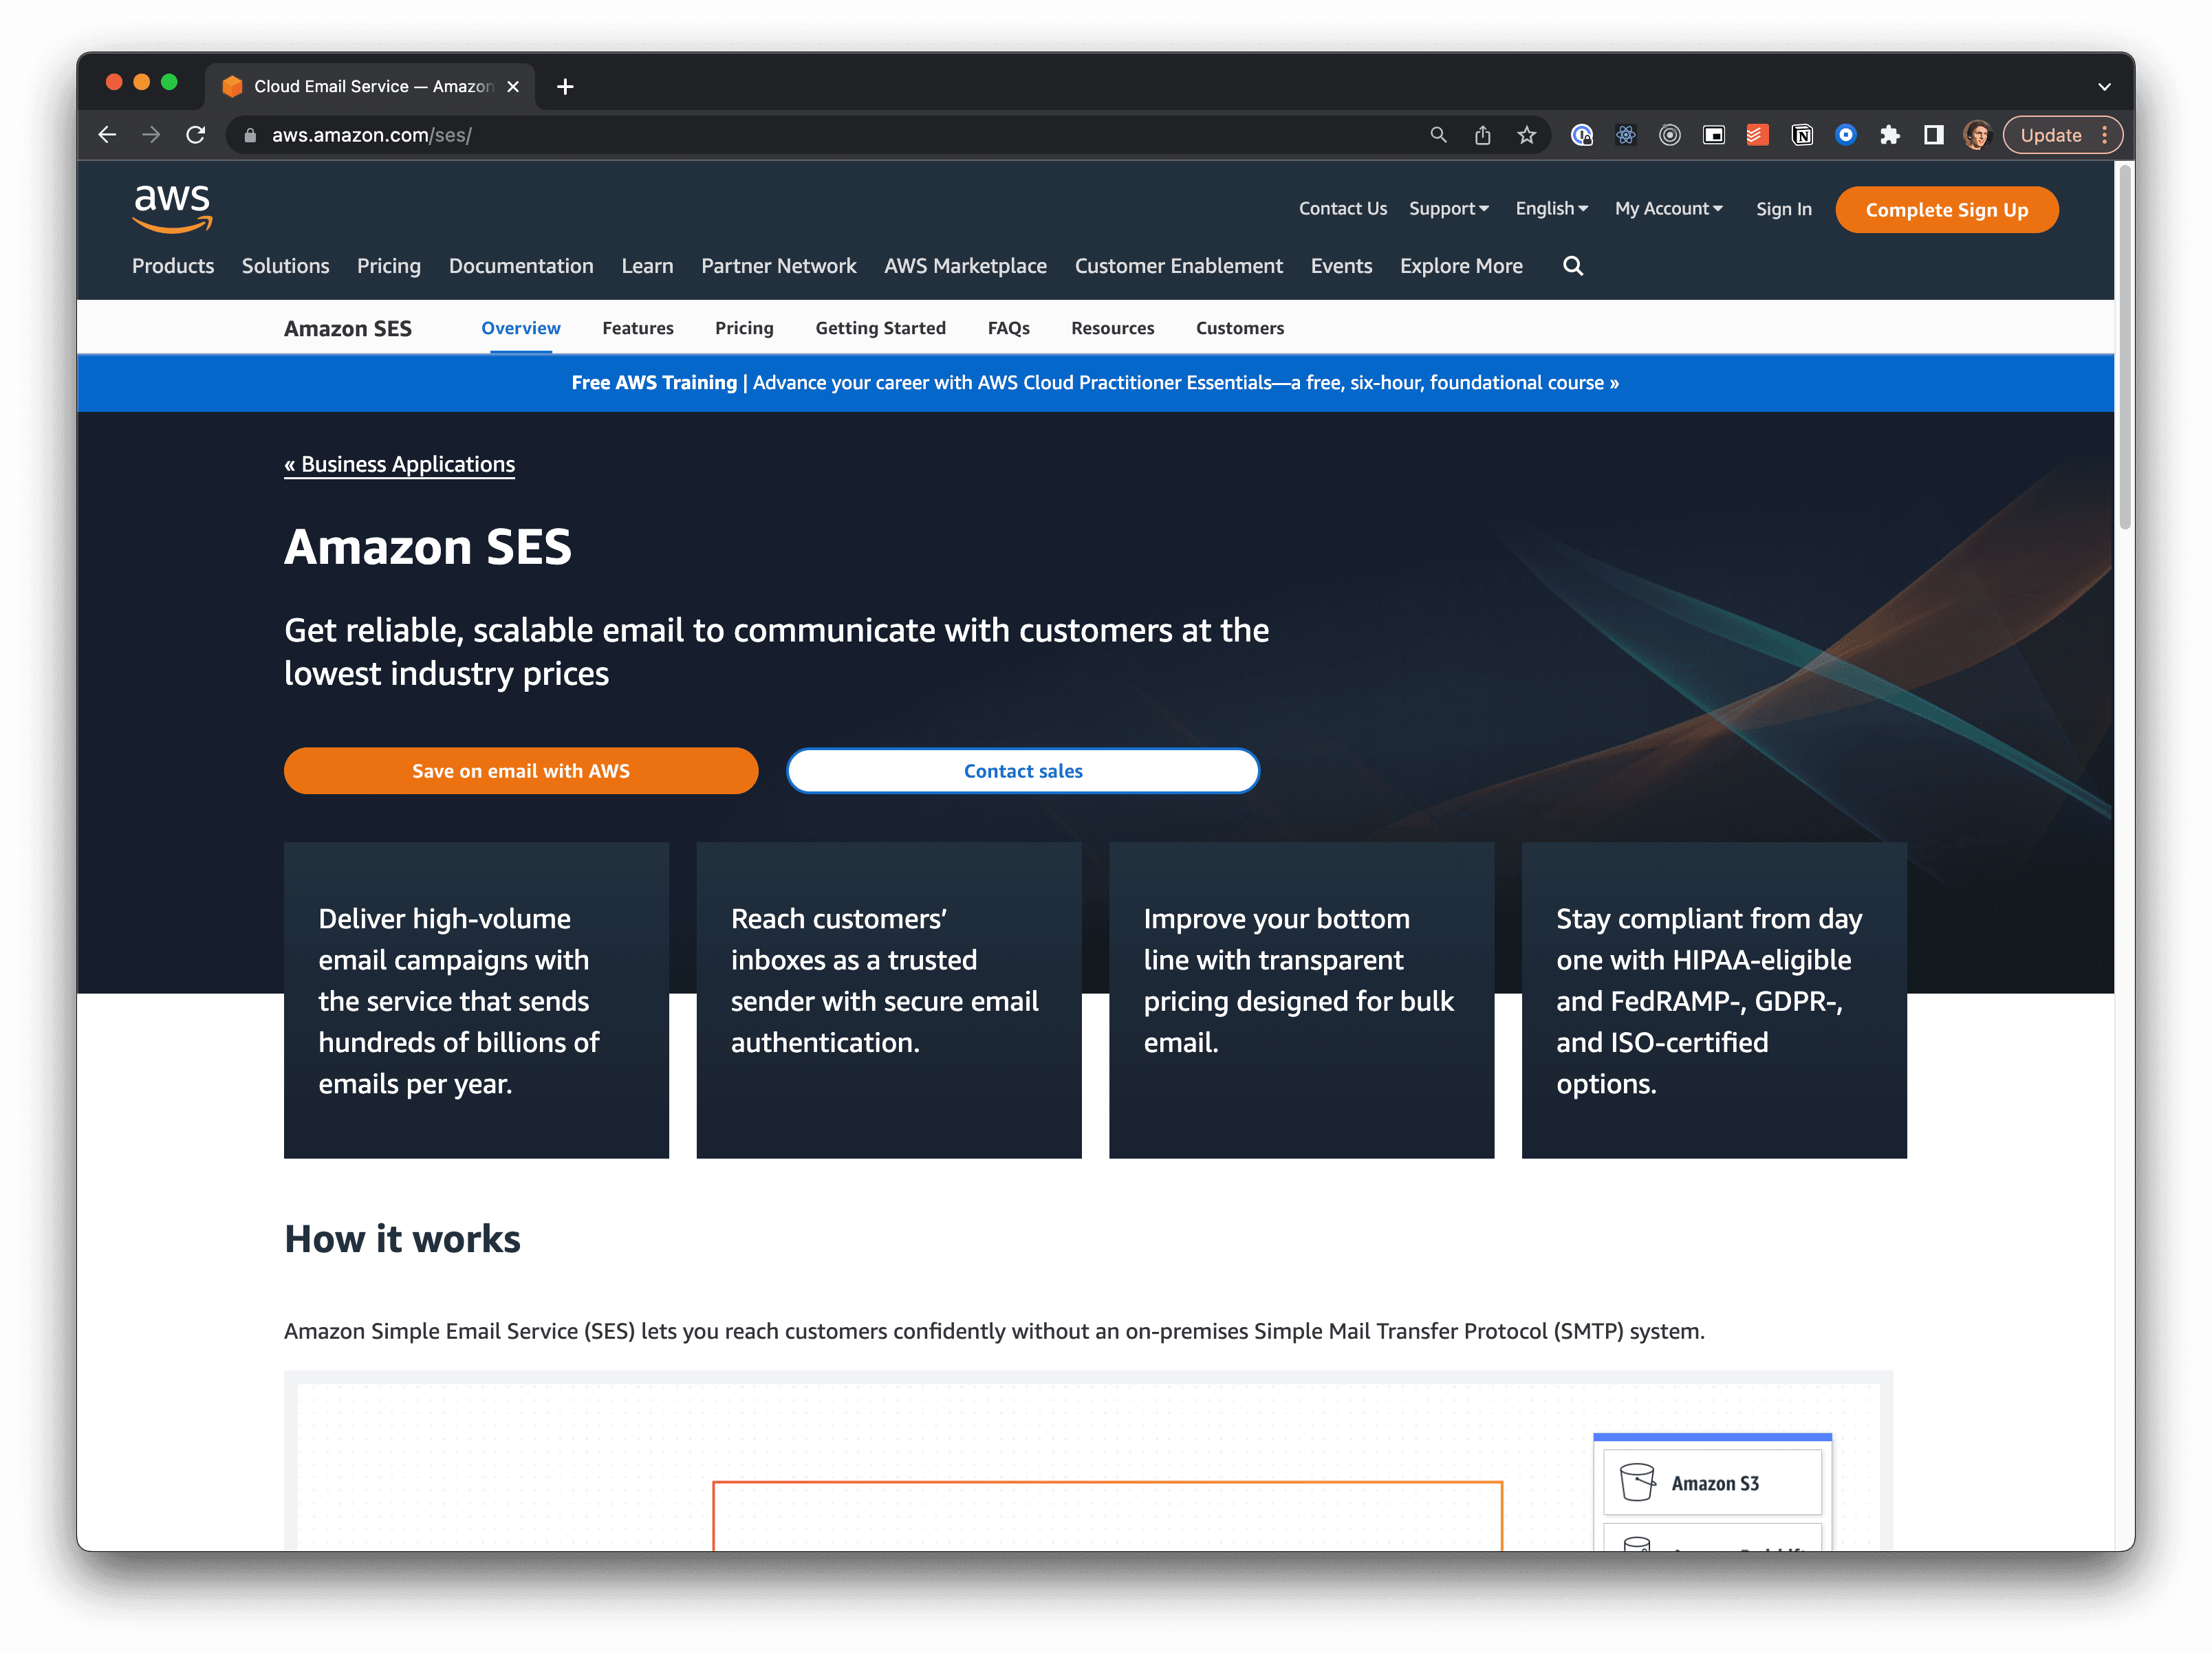The image size is (2212, 1653).
Task: Click the AWS logo
Action: (172, 208)
